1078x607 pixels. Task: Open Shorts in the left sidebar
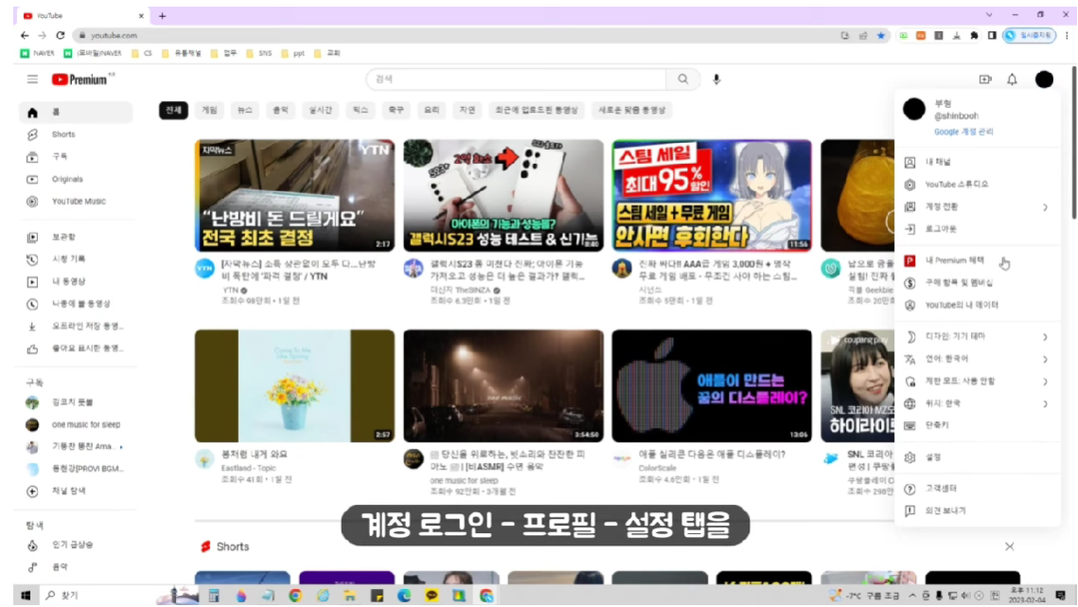click(63, 134)
